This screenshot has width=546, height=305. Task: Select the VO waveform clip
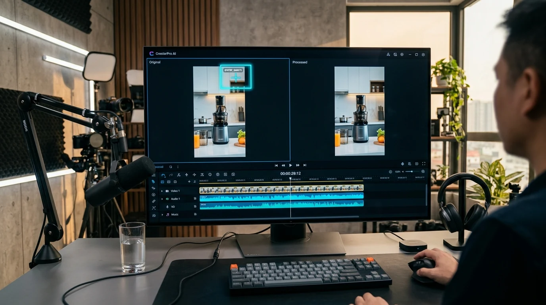(x=281, y=204)
